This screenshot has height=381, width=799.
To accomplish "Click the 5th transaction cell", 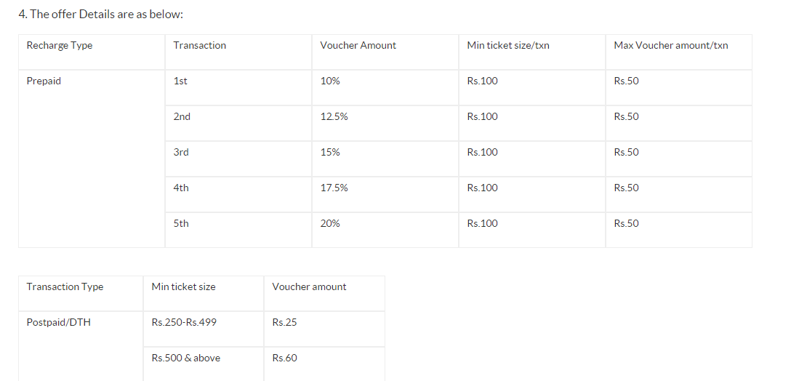I will pos(181,224).
